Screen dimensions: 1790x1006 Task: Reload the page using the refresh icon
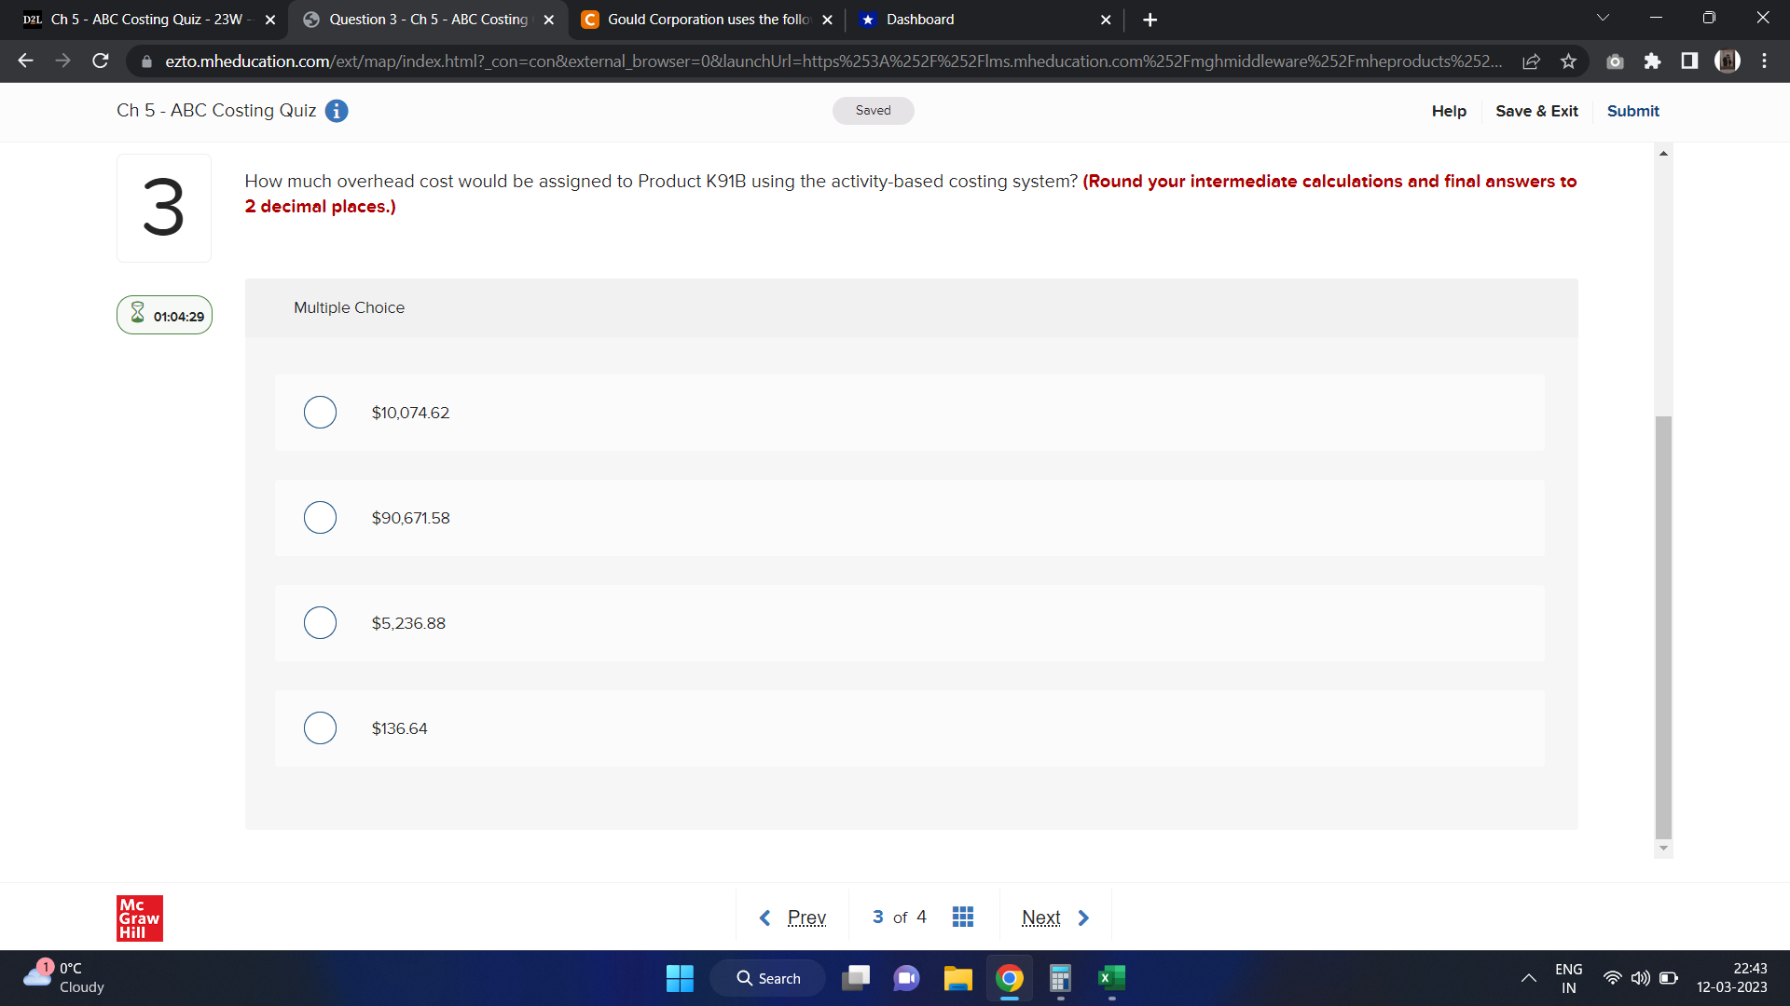pyautogui.click(x=100, y=61)
